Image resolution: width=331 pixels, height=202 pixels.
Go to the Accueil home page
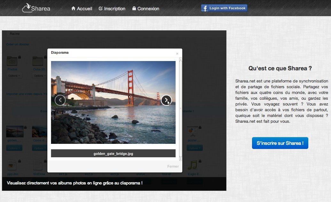click(x=82, y=9)
